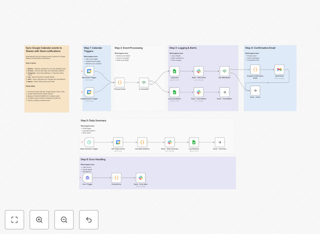Select the Updated Event Trigger node
Image resolution: width=320 pixels, height=234 pixels.
89,92
